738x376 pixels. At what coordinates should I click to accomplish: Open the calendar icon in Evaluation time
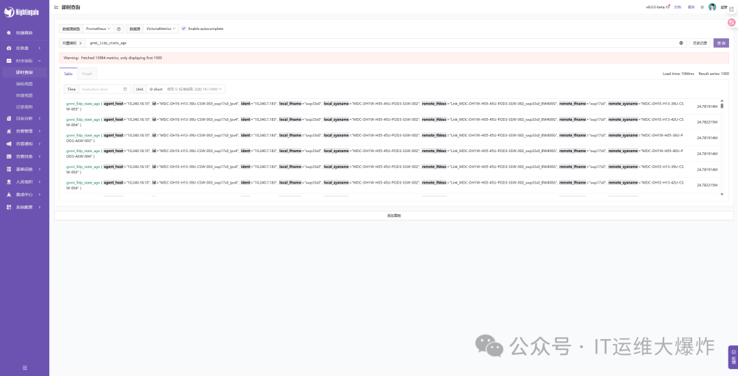click(x=125, y=89)
